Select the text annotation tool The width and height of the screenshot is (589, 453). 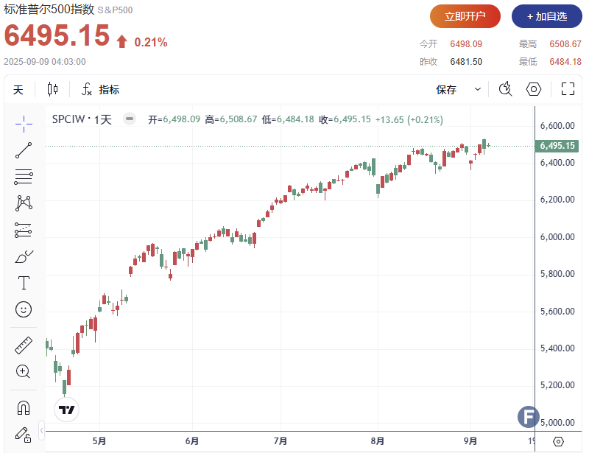24,283
